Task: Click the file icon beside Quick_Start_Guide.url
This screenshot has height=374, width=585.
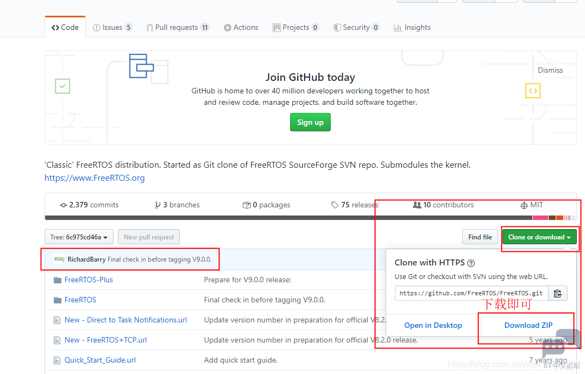Action: click(x=57, y=360)
